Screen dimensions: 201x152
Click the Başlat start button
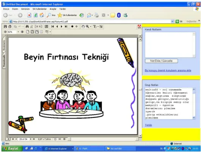(x=12, y=149)
